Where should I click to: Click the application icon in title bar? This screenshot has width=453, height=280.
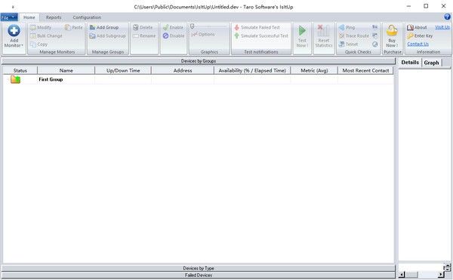coord(13,7)
